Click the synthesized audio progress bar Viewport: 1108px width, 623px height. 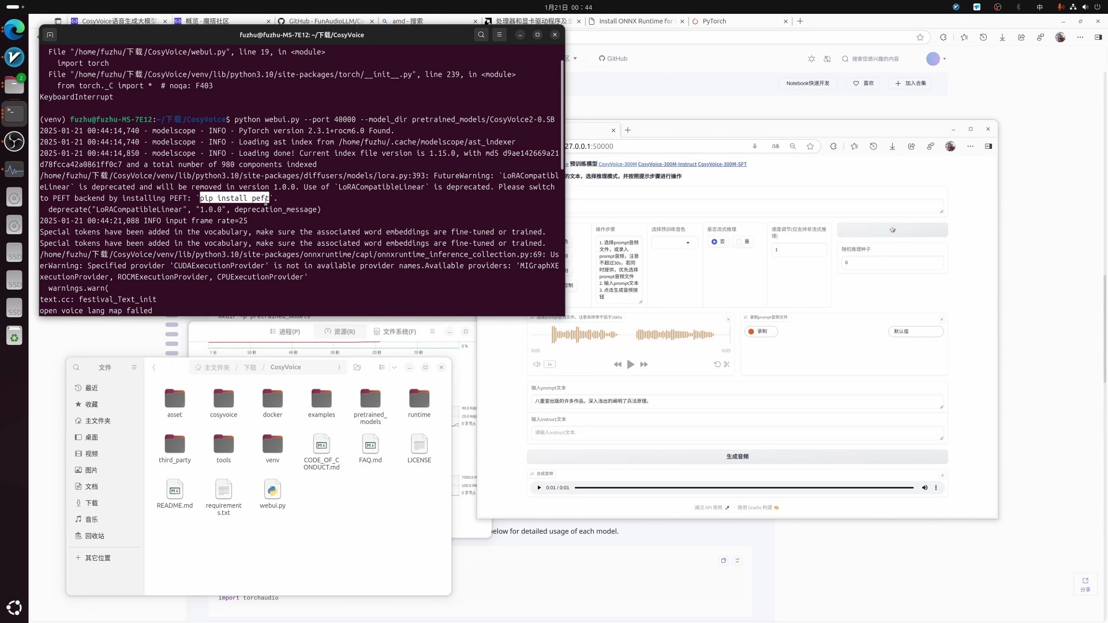pyautogui.click(x=743, y=488)
